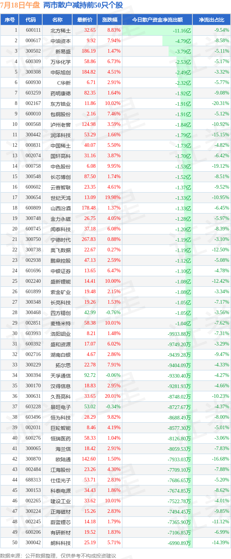Screen dimensions: 231x559
Task: Select stock name 长芯博创
Action: (61, 177)
